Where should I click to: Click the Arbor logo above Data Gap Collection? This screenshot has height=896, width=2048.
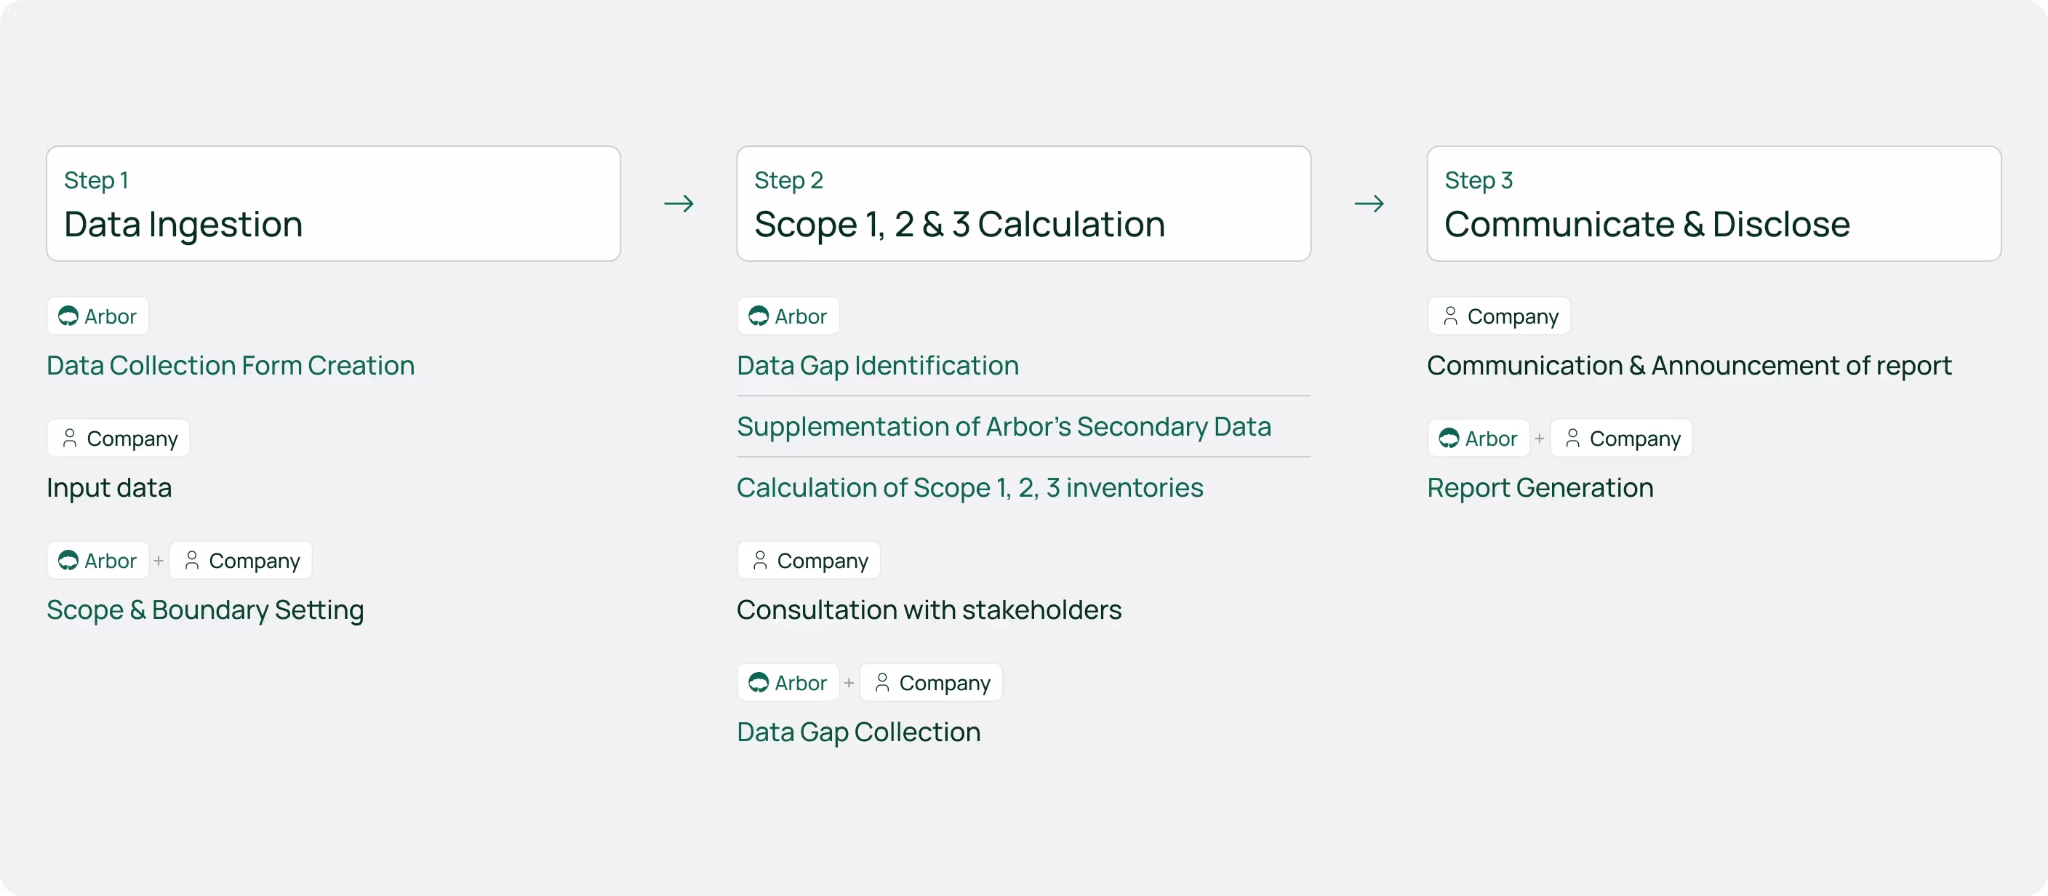(x=759, y=683)
